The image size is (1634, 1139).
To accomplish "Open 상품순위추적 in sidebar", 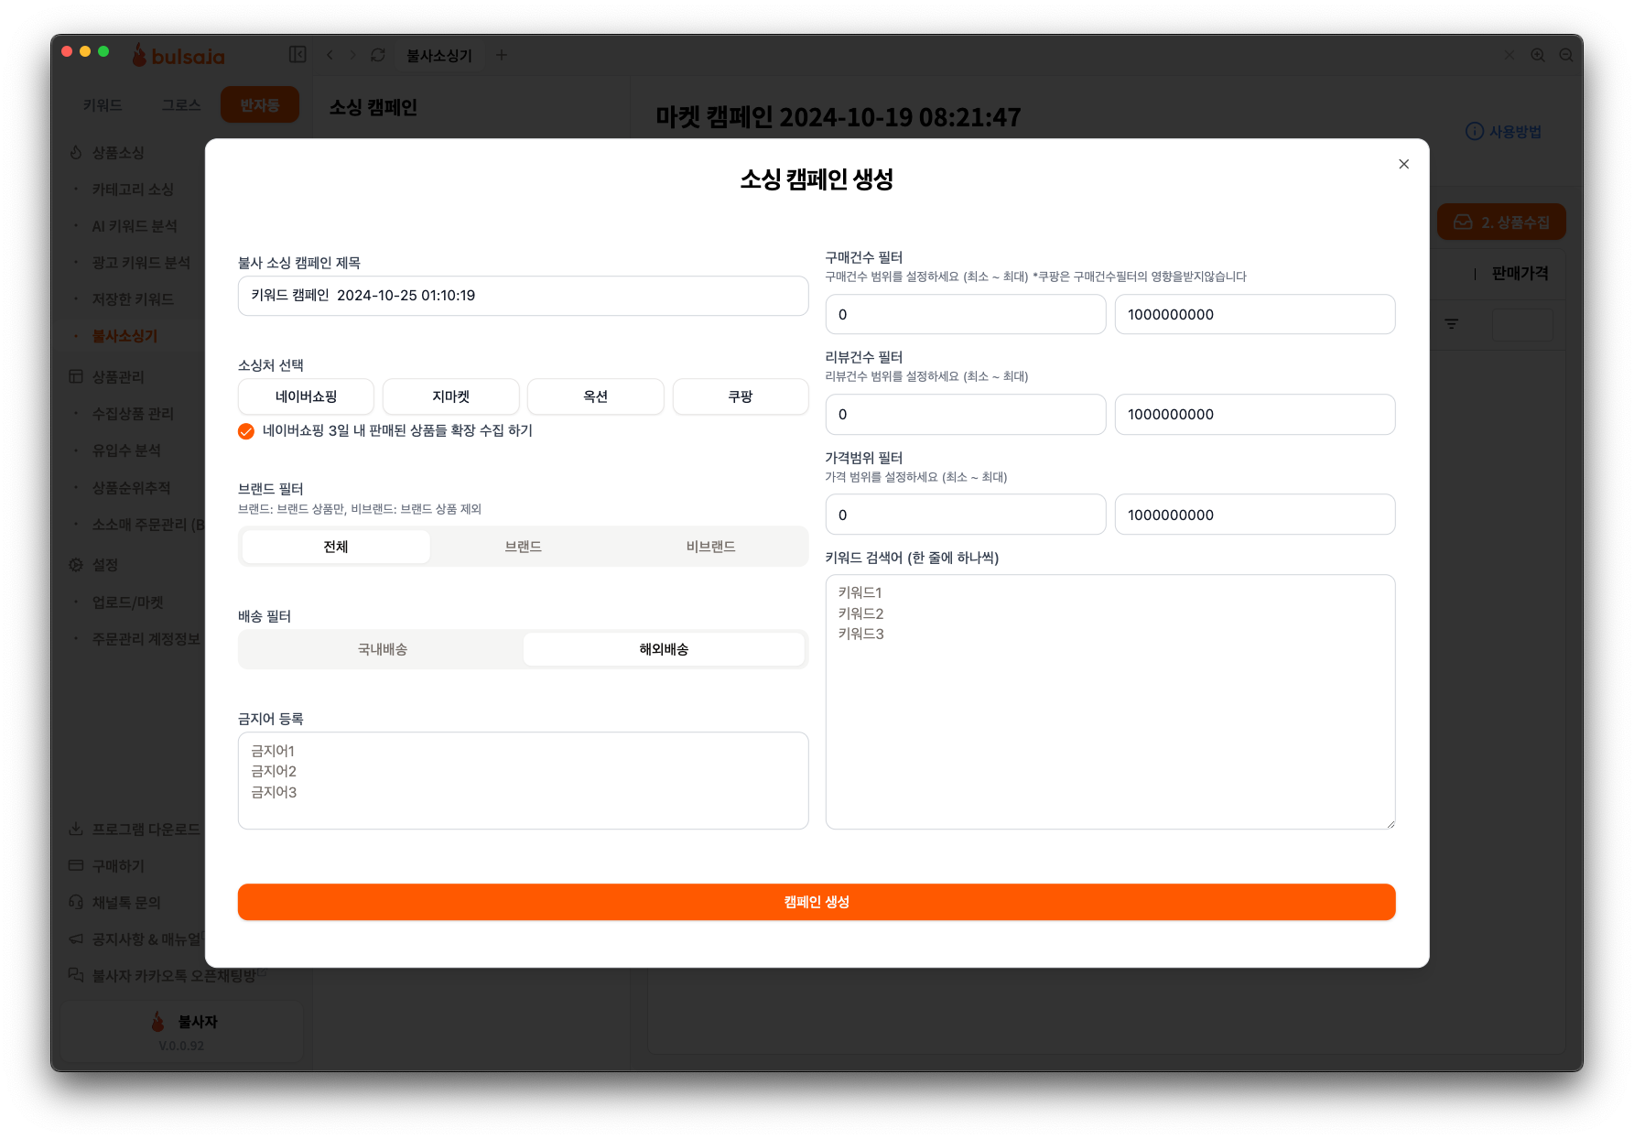I will [x=131, y=488].
